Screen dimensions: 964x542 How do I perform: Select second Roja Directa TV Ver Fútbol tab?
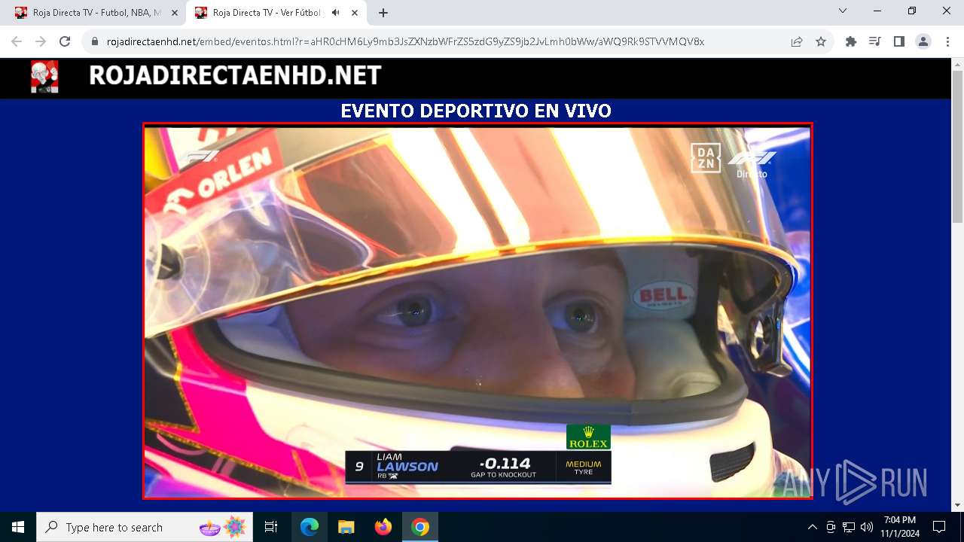[267, 13]
